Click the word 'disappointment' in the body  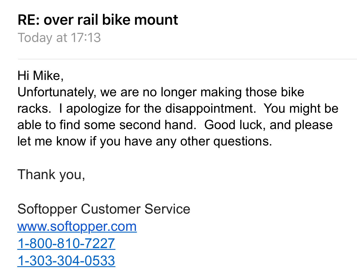point(210,109)
